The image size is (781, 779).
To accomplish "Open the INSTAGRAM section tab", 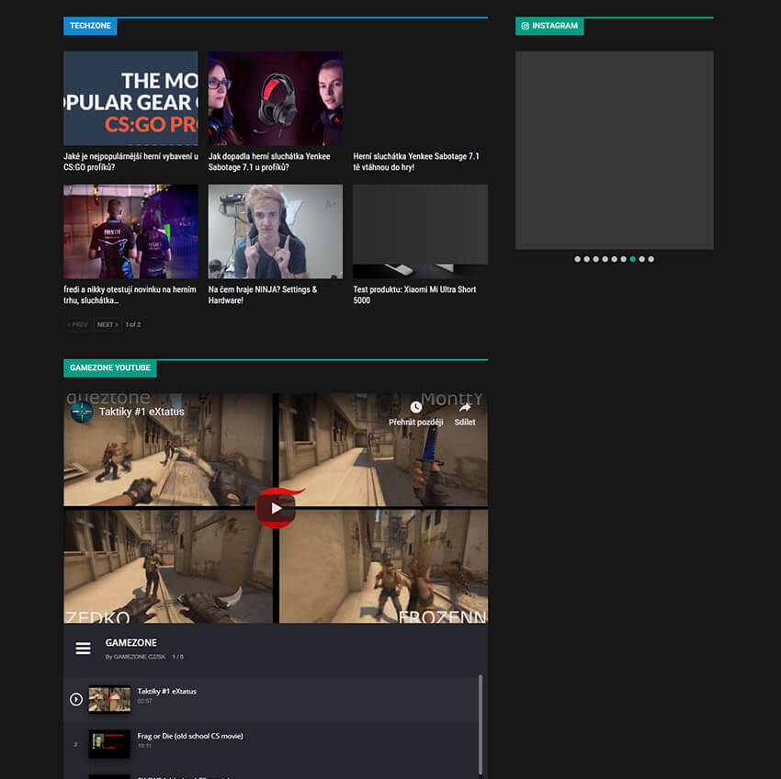I will [549, 26].
